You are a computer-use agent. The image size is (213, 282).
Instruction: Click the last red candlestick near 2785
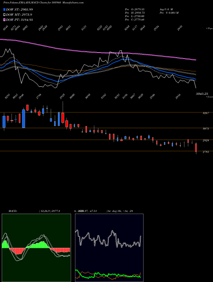pyautogui.click(x=196, y=148)
